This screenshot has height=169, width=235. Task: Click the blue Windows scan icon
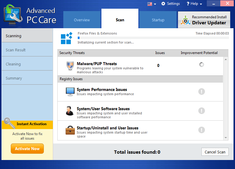67,38
